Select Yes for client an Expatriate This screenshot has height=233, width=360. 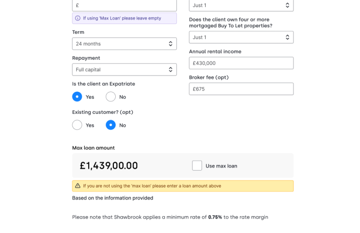(77, 97)
